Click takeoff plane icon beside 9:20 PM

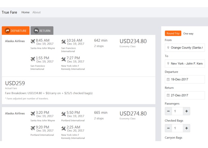[x=33, y=128]
